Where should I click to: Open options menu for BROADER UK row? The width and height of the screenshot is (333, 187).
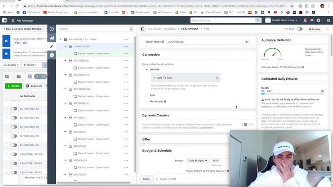point(126,61)
